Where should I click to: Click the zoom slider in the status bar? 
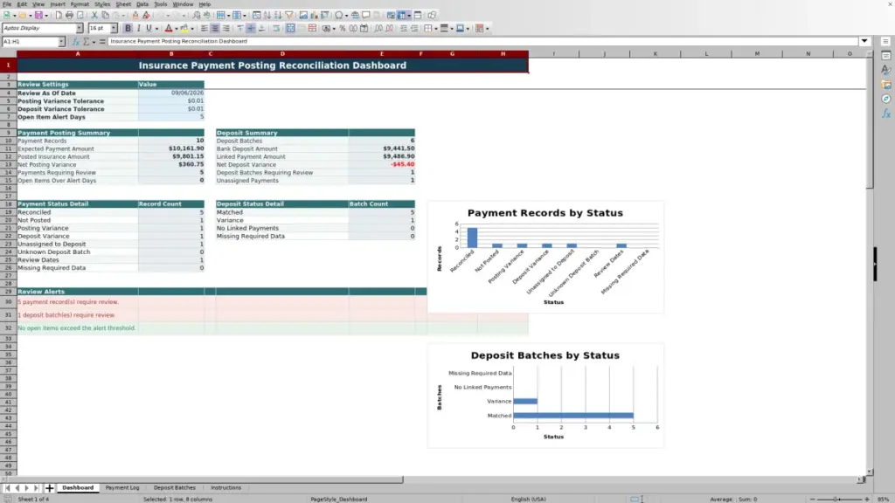tap(840, 499)
